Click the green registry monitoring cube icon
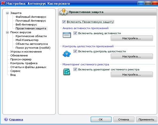The image size is (158, 125). coord(67,72)
